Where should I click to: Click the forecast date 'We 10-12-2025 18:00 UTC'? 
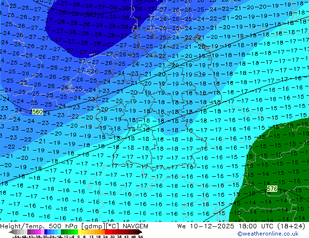pyautogui.click(x=225, y=226)
